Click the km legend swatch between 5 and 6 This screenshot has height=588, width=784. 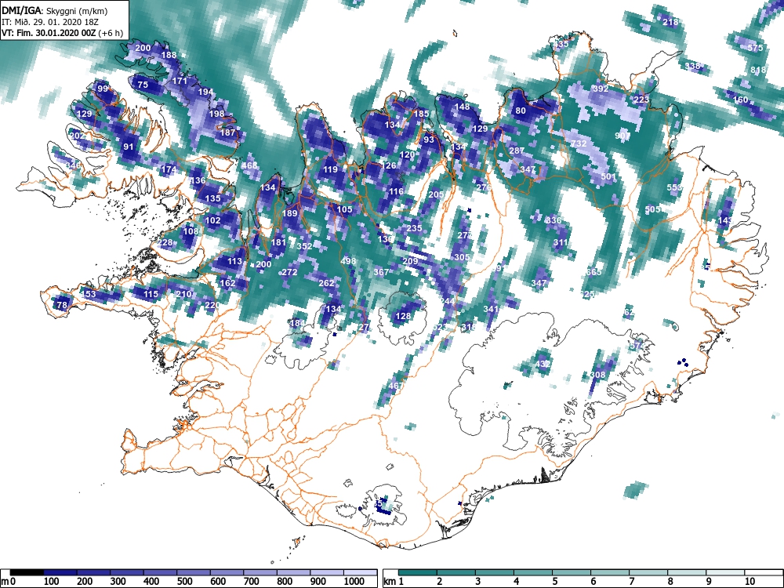[x=572, y=572]
